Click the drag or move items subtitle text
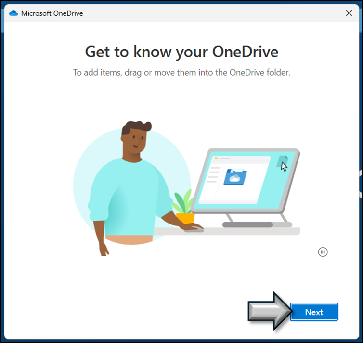The height and width of the screenshot is (343, 363). [181, 73]
